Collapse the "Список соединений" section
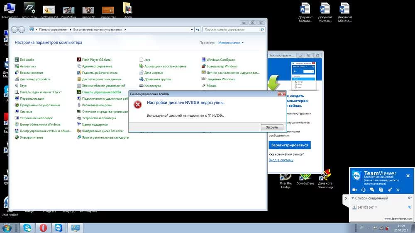Image resolution: width=415 pixels, height=233 pixels. pyautogui.click(x=353, y=198)
